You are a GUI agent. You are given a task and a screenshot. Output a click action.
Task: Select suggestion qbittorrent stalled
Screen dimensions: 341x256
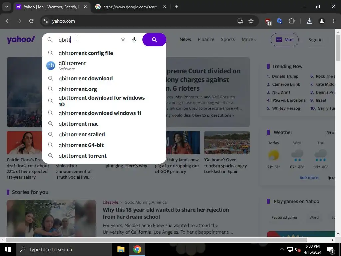(x=104, y=135)
